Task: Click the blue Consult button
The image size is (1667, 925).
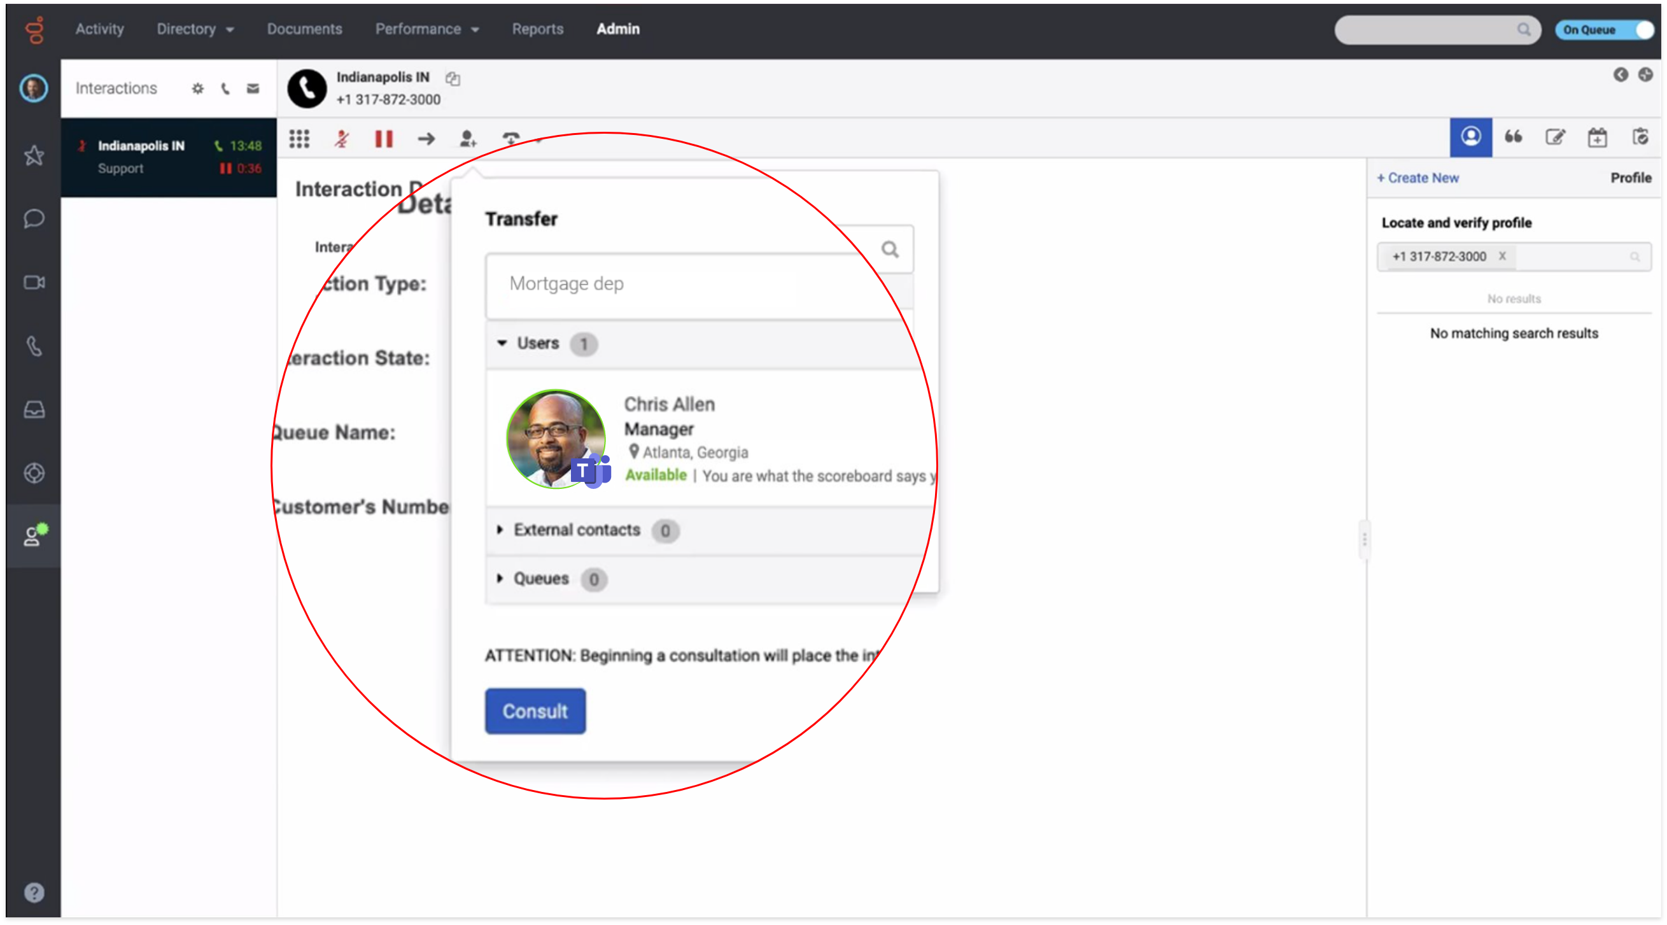Action: point(535,710)
